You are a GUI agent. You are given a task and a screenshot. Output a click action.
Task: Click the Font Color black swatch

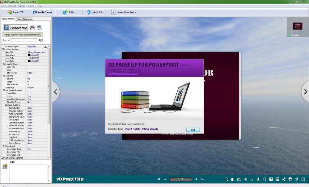[x=29, y=61]
